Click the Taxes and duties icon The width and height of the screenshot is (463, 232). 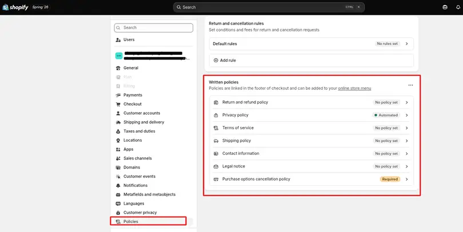coord(118,131)
